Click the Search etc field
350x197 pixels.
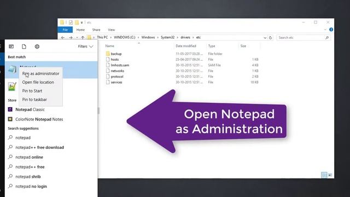click(303, 38)
